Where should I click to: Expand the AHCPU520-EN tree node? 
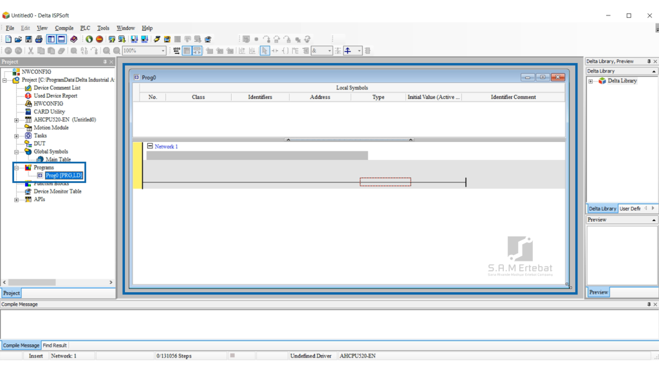17,120
